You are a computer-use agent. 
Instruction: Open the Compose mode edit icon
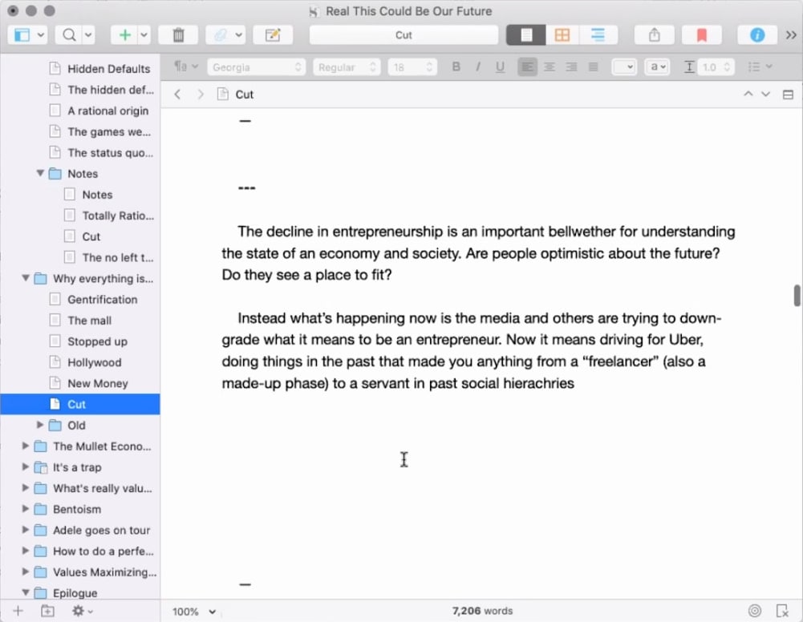273,35
